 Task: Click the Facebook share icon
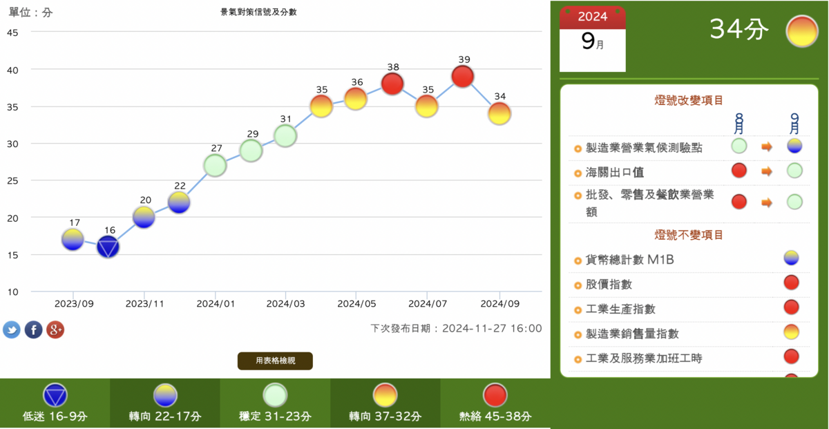point(33,330)
